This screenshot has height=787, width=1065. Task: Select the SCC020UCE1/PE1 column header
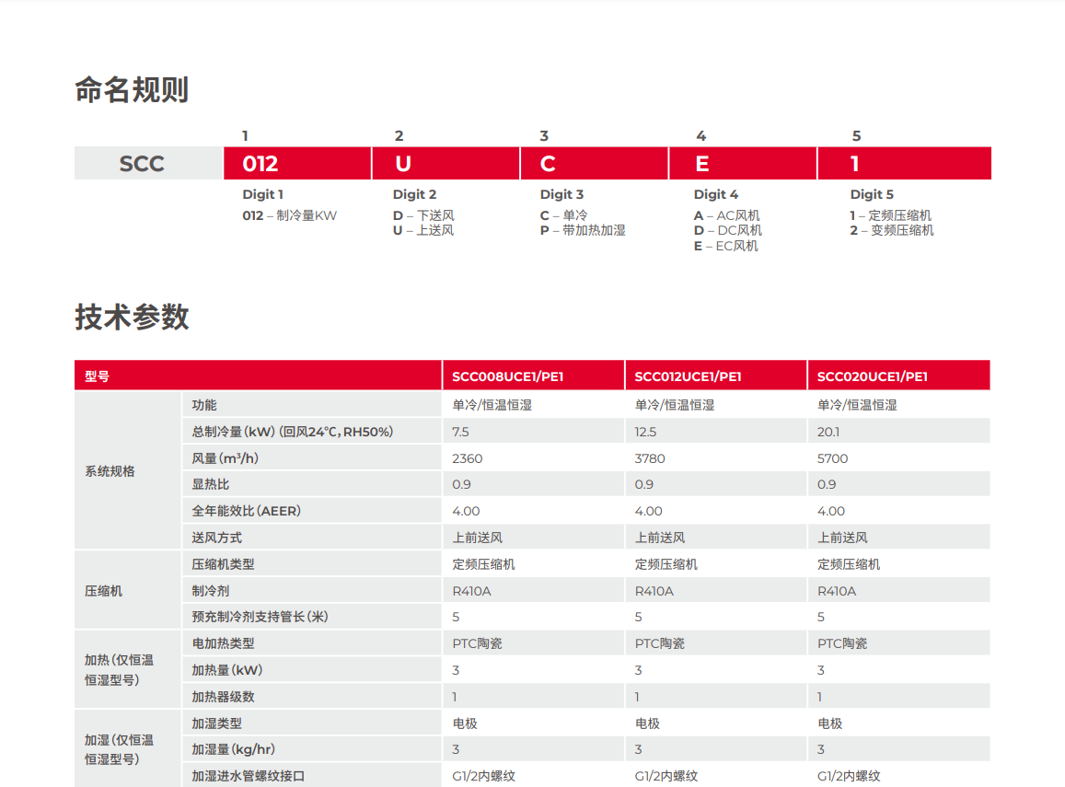point(872,376)
